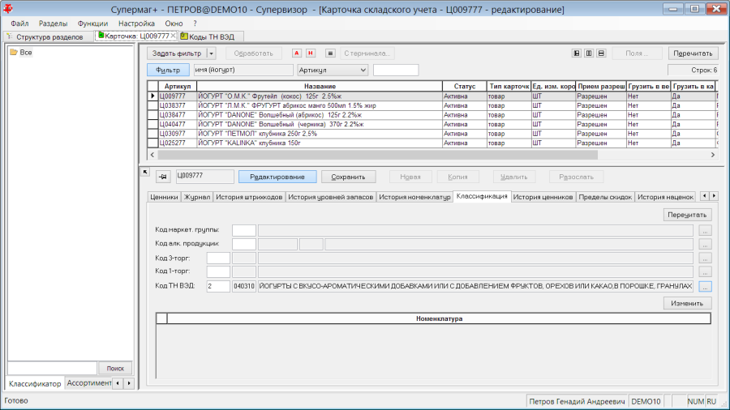Click the pin icon beside article field Ц009777
The image size is (730, 410).
pos(163,177)
